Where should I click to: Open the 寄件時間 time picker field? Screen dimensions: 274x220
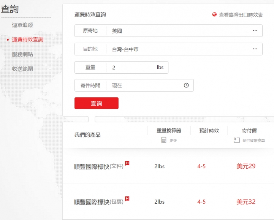(x=134, y=85)
